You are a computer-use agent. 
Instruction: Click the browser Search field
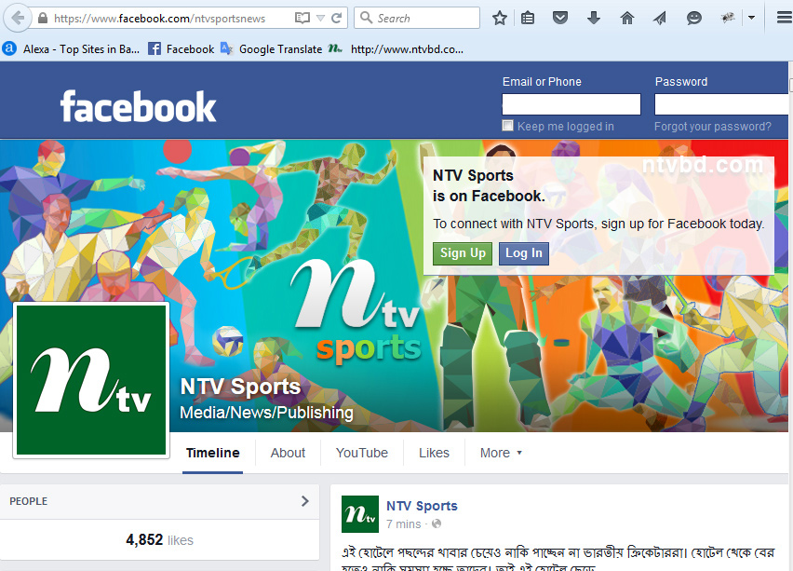(417, 19)
